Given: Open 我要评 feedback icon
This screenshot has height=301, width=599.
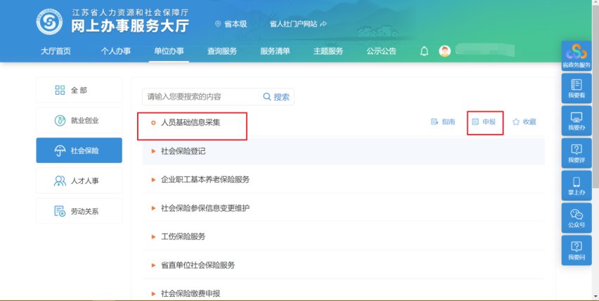Looking at the screenshot, I should (x=576, y=152).
